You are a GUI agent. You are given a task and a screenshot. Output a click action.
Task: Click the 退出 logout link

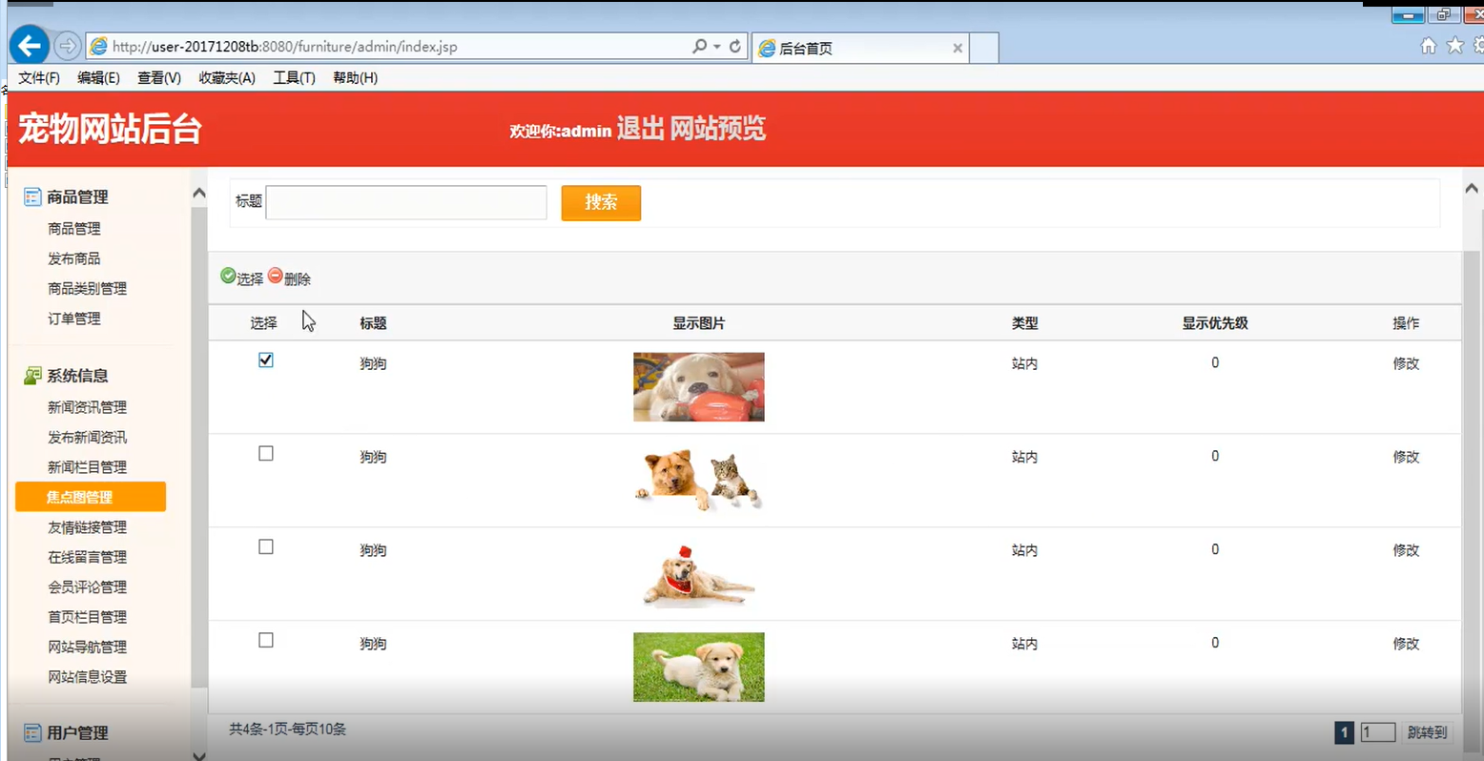point(640,129)
